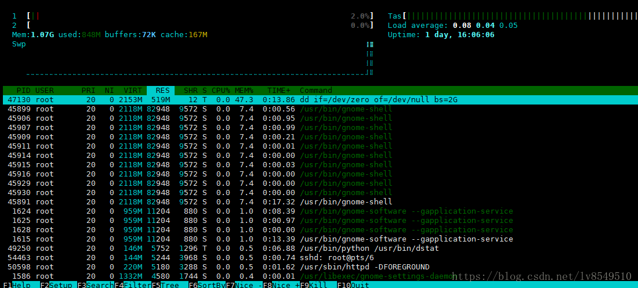Select gnome-shell row with PID 45930
Viewport: 638px width, 288px height.
coord(320,193)
